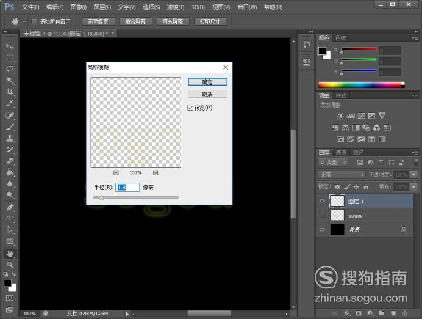The width and height of the screenshot is (422, 319).
Task: Select the Healing Brush tool
Action: pyautogui.click(x=10, y=116)
